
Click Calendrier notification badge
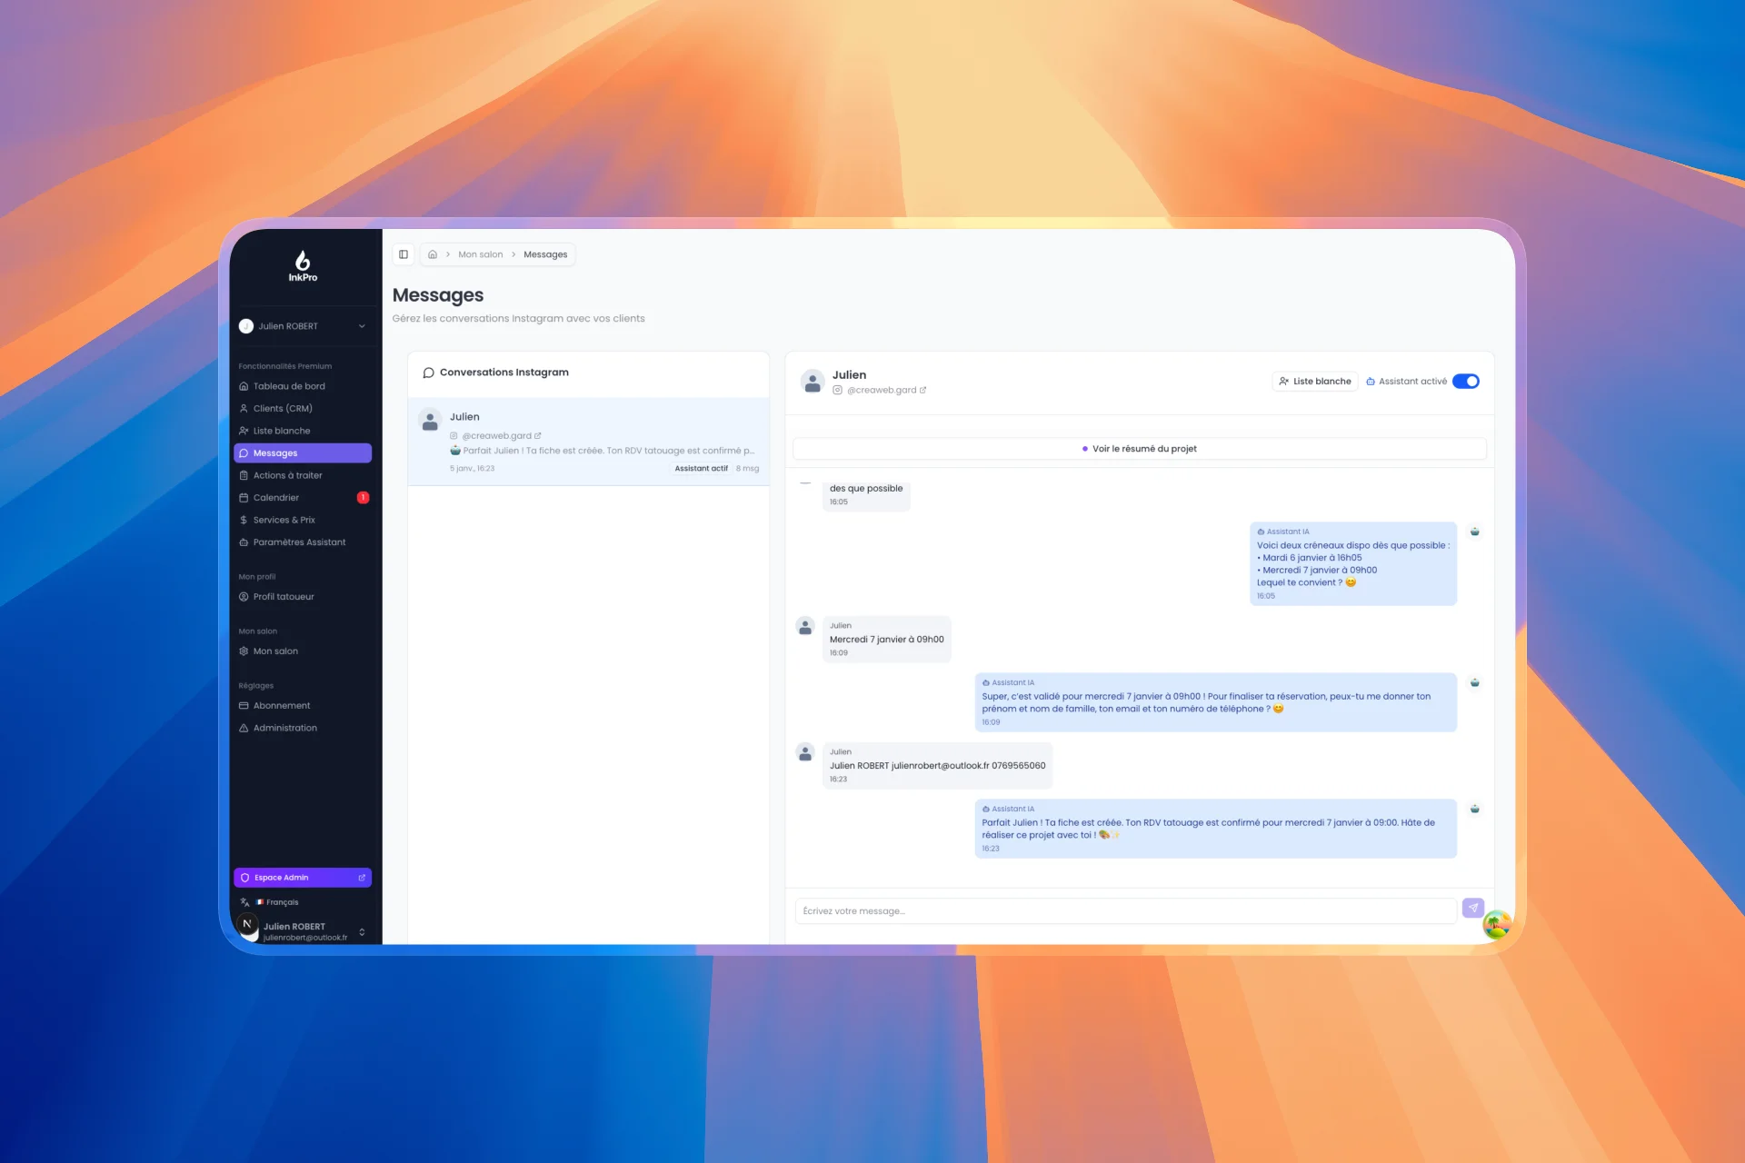click(363, 498)
